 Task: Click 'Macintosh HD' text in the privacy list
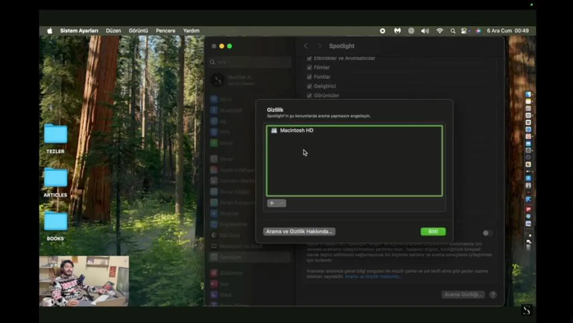click(297, 131)
